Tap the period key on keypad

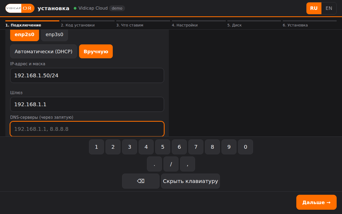click(154, 164)
